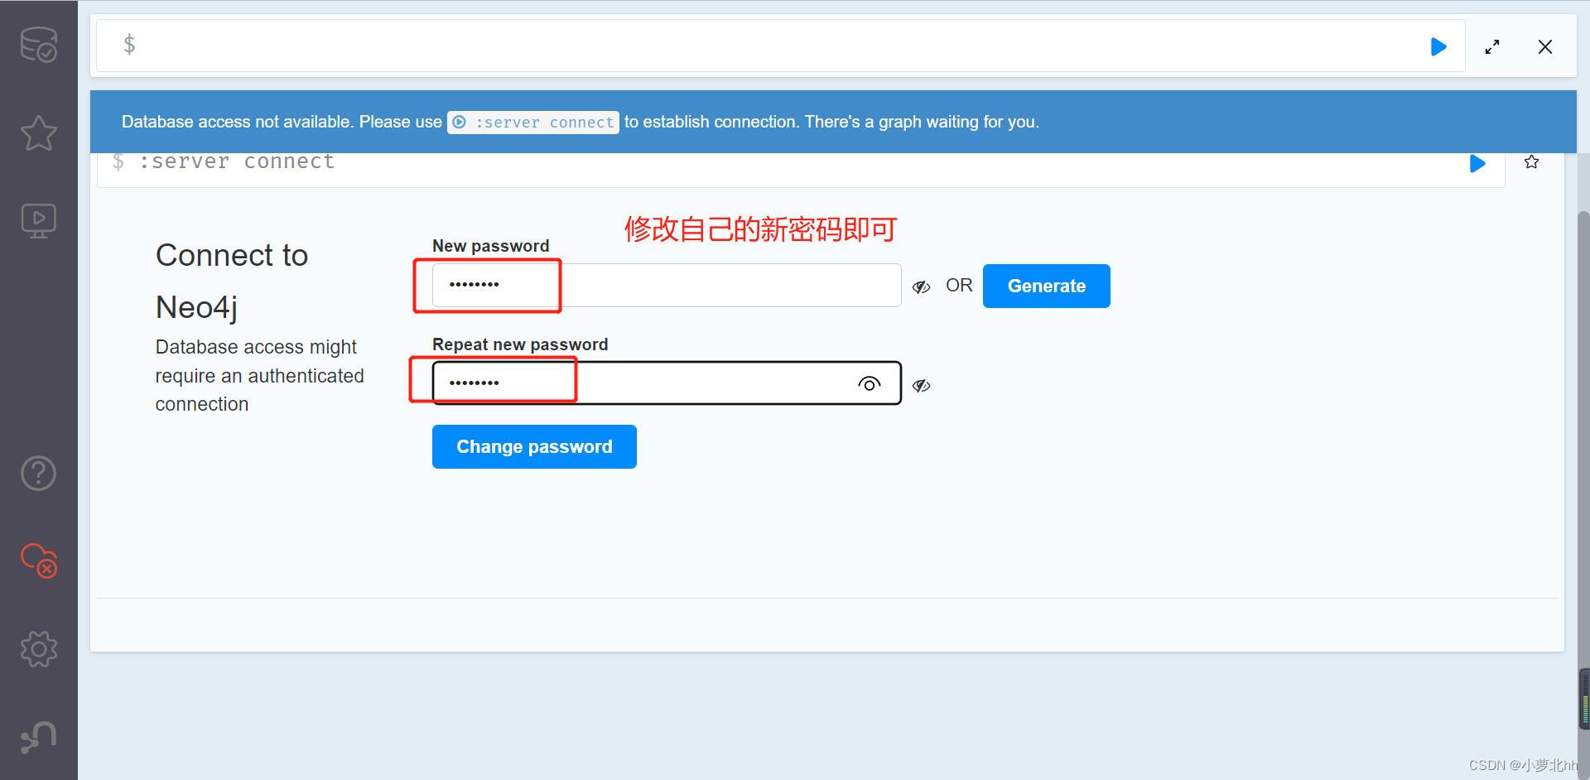The image size is (1590, 780).
Task: Click the Generate password button
Action: coord(1047,286)
